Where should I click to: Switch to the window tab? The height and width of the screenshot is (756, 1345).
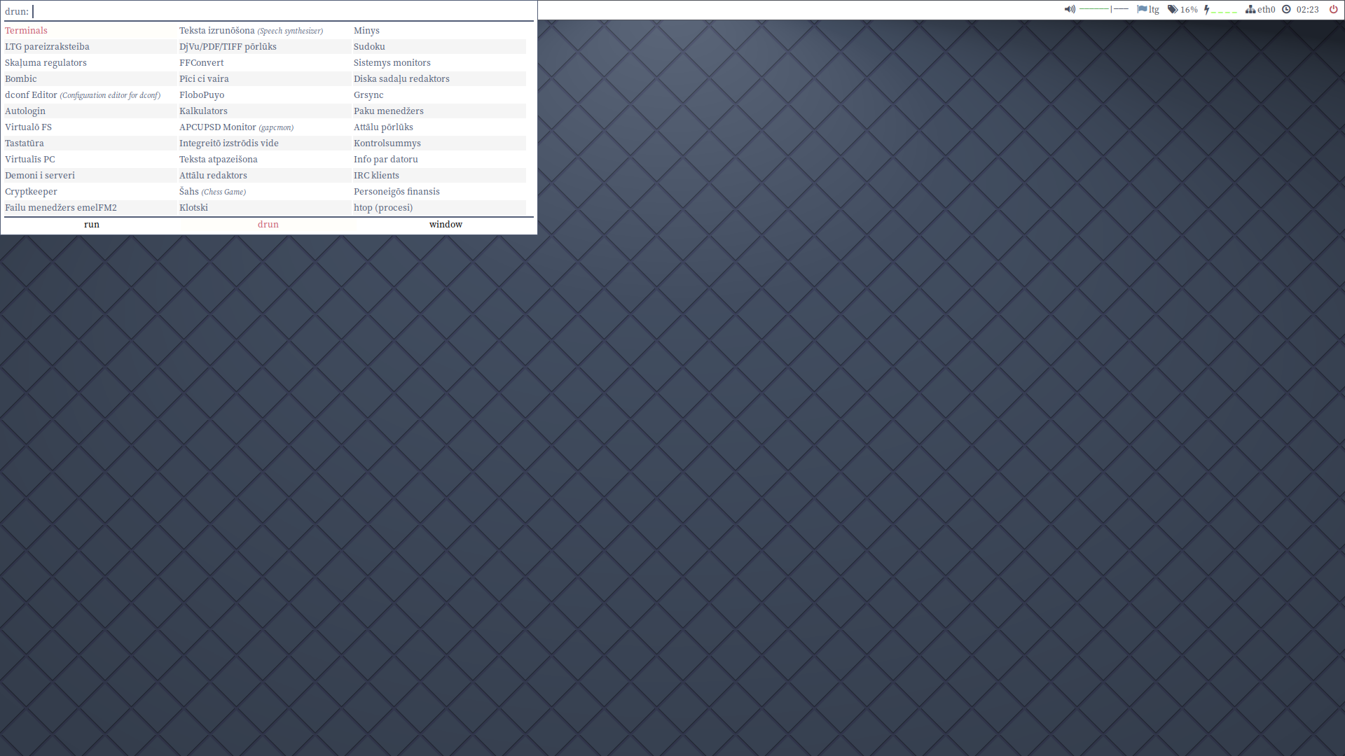446,225
